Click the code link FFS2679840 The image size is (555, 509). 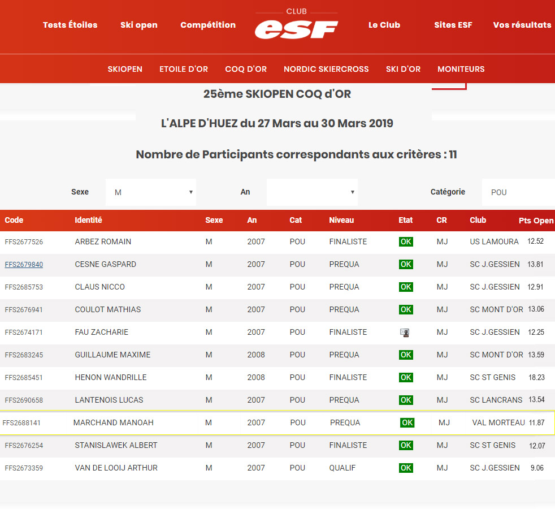coord(24,265)
